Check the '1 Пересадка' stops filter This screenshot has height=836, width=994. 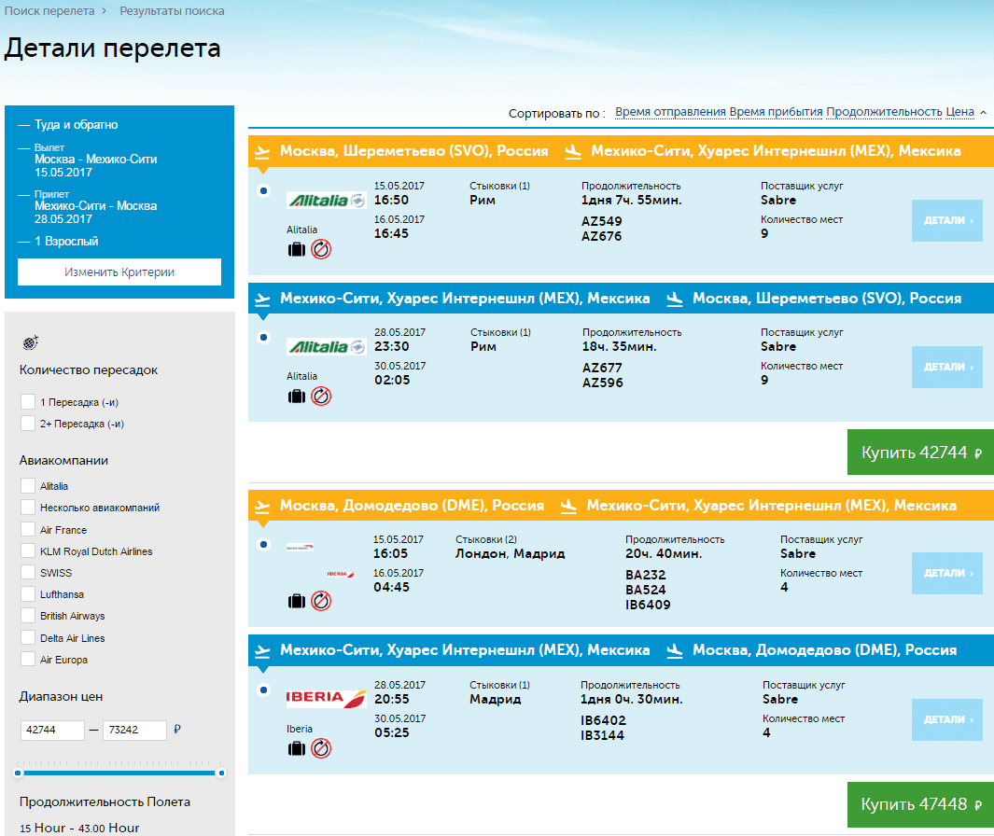click(x=28, y=402)
